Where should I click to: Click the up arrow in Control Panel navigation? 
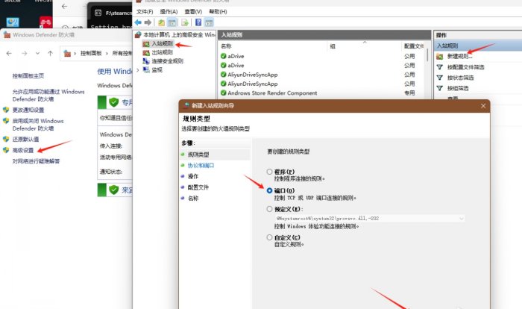pyautogui.click(x=50, y=54)
